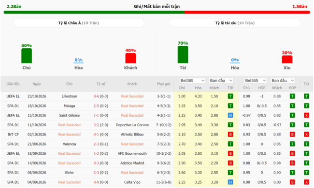Click the red B HDP badge in AFC Bournemouth row

pos(292,153)
